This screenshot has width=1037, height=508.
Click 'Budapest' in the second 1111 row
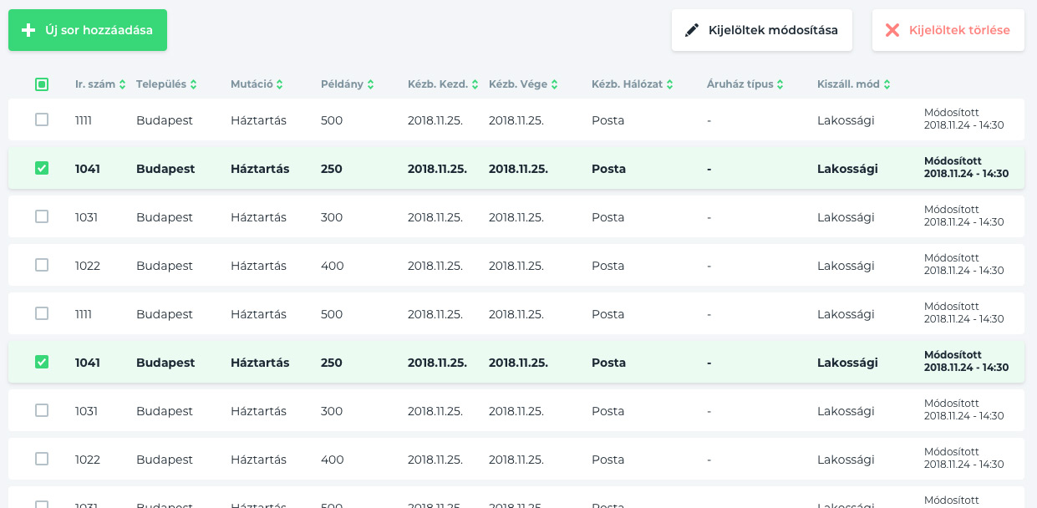(x=165, y=314)
